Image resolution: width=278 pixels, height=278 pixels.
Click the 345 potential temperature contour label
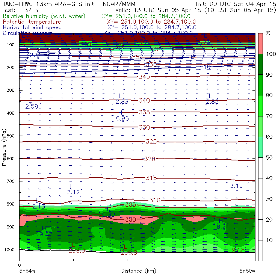coord(144,77)
